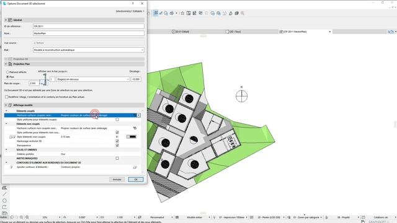Open the Etat dropdown

click(88, 50)
